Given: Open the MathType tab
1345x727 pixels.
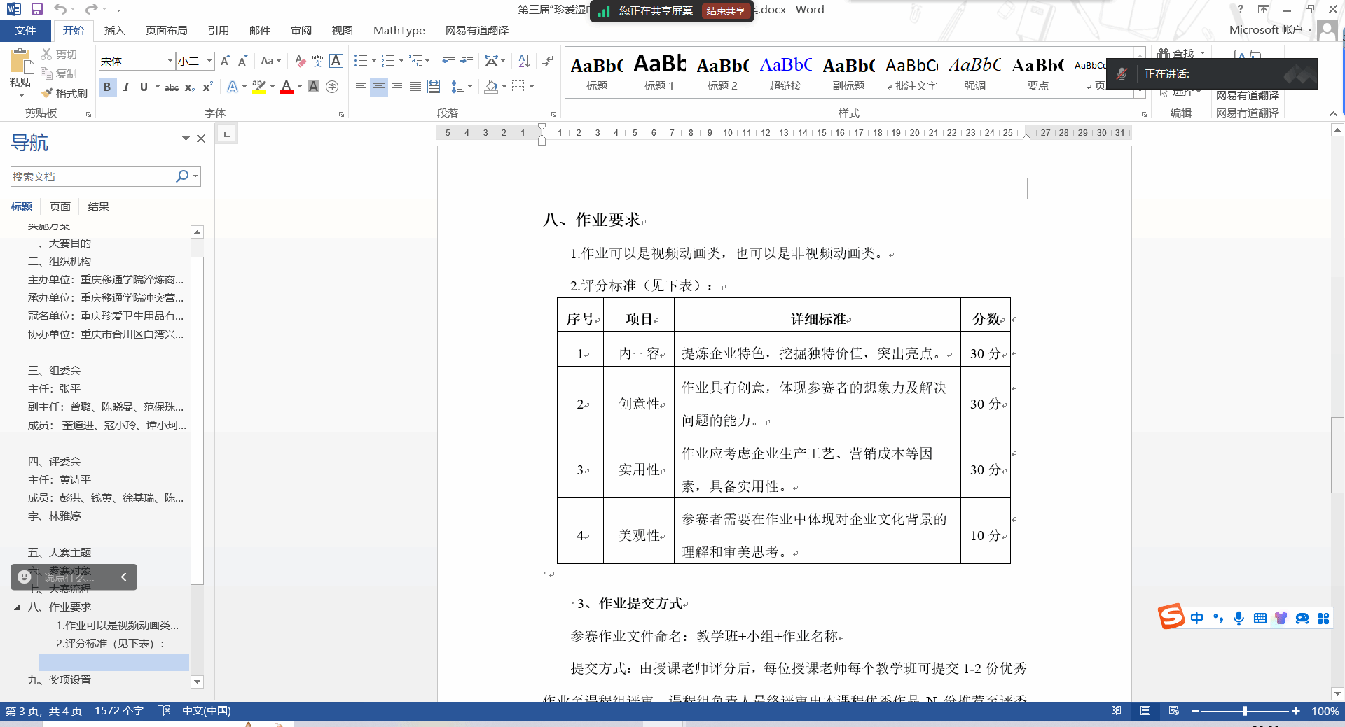Looking at the screenshot, I should [x=399, y=31].
